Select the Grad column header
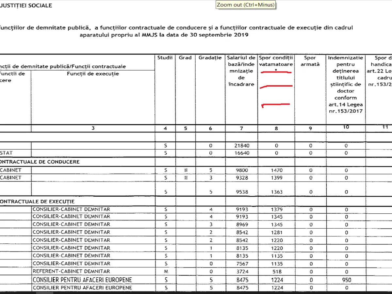The image size is (392, 294). tap(185, 58)
